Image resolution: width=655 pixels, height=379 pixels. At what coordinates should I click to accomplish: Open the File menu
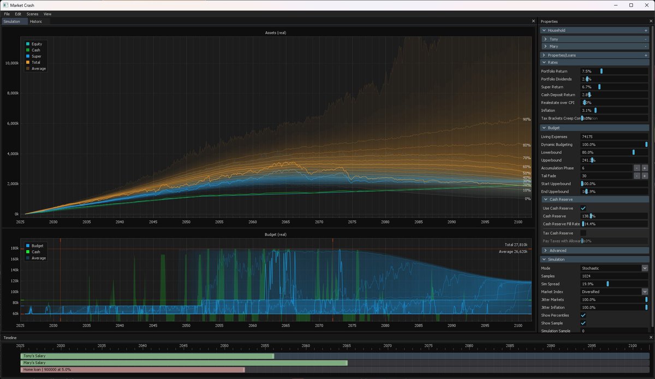[x=7, y=14]
